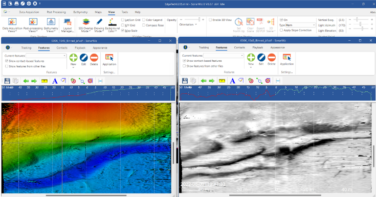376x197 pixels.
Task: Enable the Lat/Lon Grid checkbox
Action: 123,20
